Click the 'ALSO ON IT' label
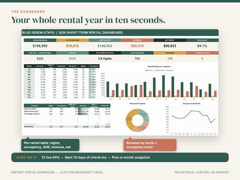Image resolution: width=240 pixels, height=180 pixels. click(27, 157)
